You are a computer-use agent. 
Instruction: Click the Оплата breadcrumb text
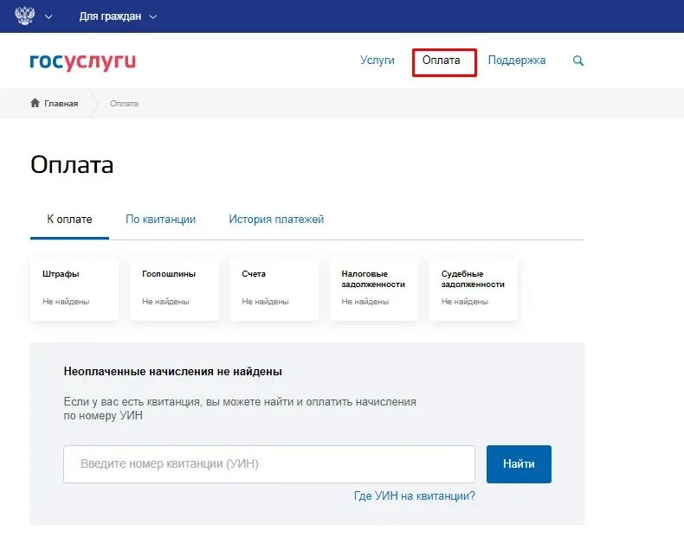tap(124, 103)
